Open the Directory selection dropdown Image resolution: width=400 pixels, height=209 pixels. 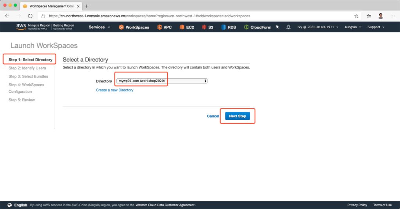[x=162, y=81]
